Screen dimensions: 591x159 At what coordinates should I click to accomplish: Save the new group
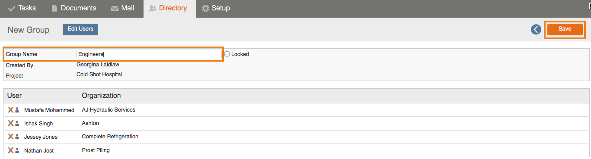click(x=565, y=29)
